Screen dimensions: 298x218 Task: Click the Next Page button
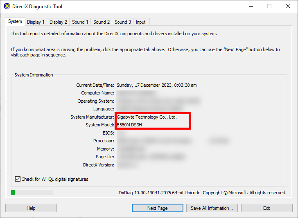click(x=158, y=208)
